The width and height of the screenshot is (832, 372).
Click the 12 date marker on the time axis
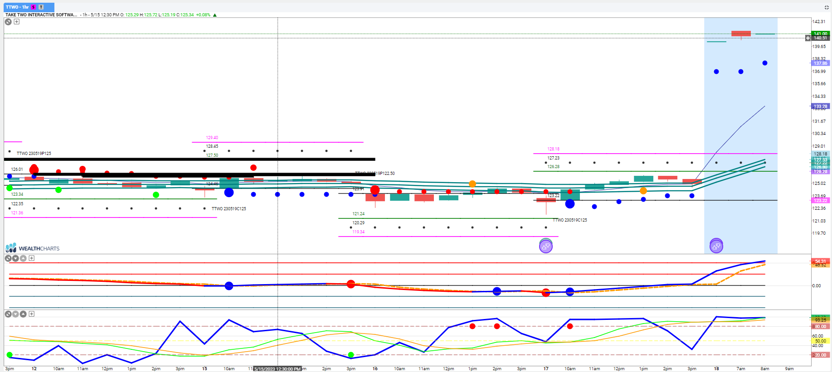point(34,369)
